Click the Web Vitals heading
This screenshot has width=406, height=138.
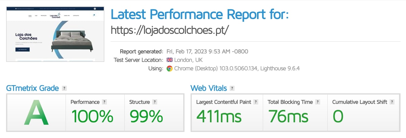208,88
